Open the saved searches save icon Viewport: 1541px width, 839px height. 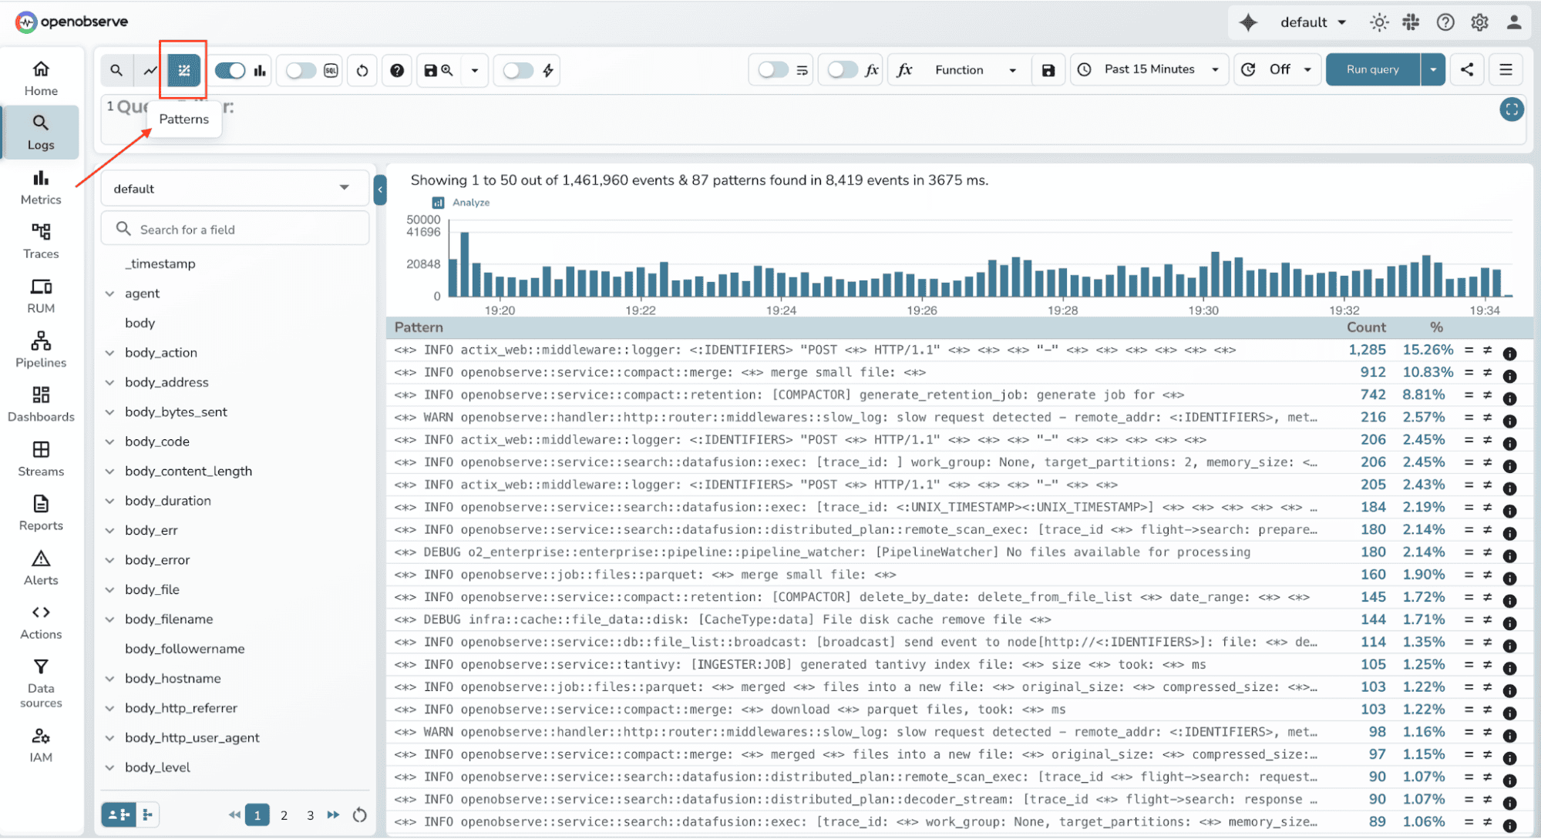tap(432, 70)
